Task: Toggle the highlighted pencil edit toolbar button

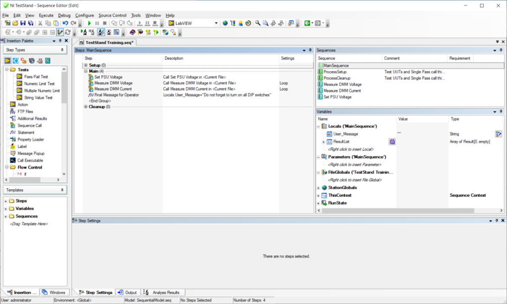Action: pos(60,32)
